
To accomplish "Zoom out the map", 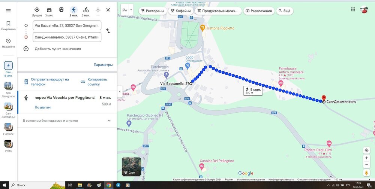I will [x=366, y=165].
